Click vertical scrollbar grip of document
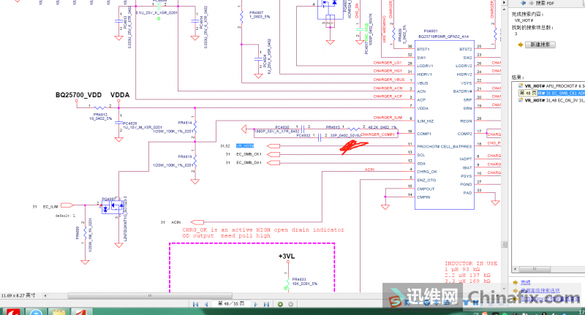The width and height of the screenshot is (585, 315). 505,245
